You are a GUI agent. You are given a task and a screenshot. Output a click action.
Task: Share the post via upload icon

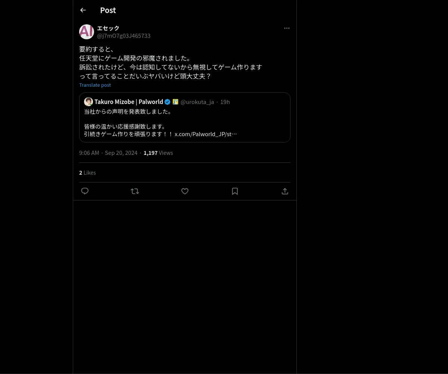[285, 191]
